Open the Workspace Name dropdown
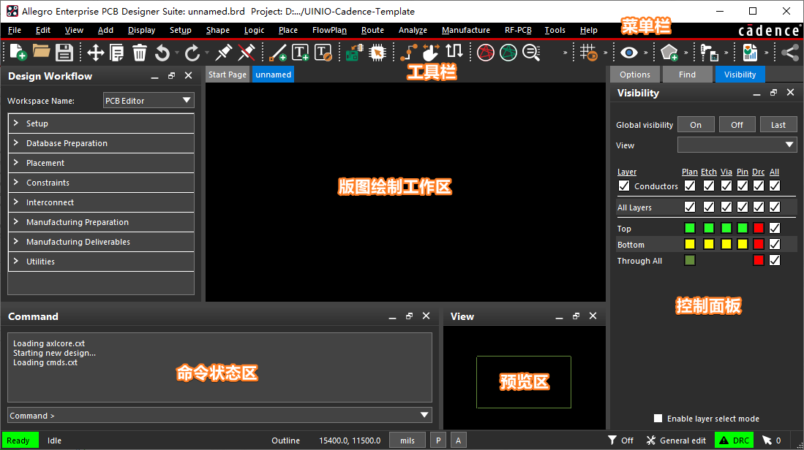The width and height of the screenshot is (804, 450). (149, 101)
